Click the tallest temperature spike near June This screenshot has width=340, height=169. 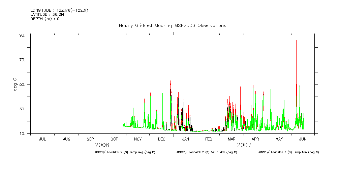[296, 41]
